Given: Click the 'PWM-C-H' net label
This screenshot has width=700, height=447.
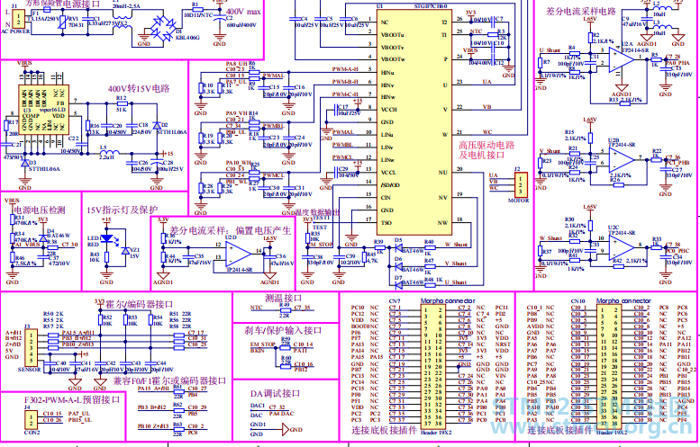Looking at the screenshot, I should tap(345, 94).
